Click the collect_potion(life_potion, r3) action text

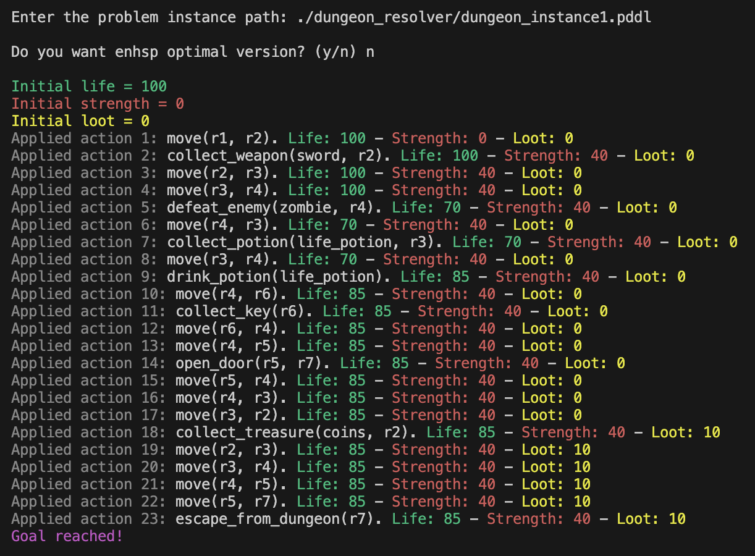tap(305, 242)
